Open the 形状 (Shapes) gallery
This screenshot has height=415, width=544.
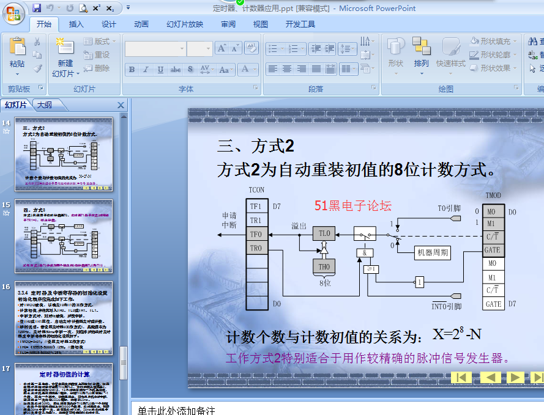point(395,56)
